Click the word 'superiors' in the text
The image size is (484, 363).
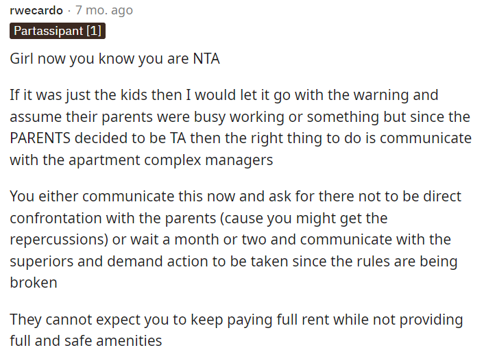[x=38, y=261]
